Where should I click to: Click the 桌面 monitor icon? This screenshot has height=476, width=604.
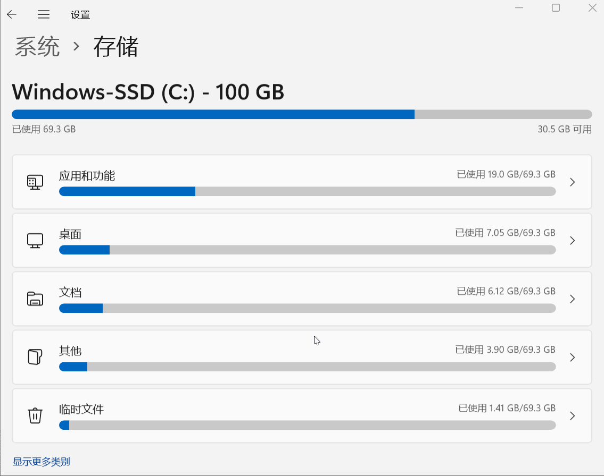pyautogui.click(x=35, y=241)
